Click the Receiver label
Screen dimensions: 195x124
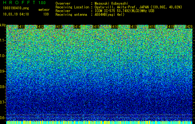tap(63, 11)
